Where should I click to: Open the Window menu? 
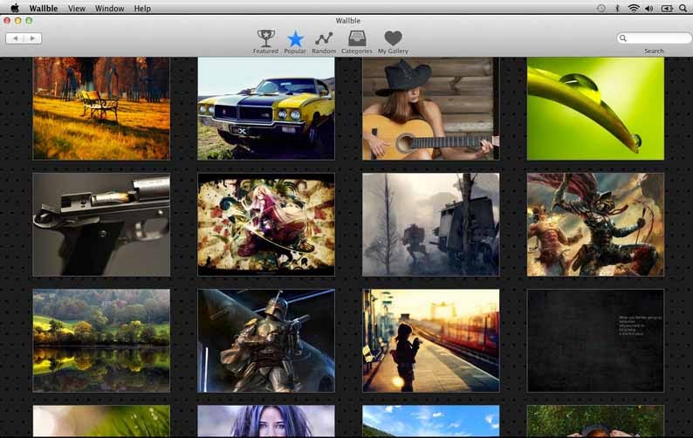[109, 8]
